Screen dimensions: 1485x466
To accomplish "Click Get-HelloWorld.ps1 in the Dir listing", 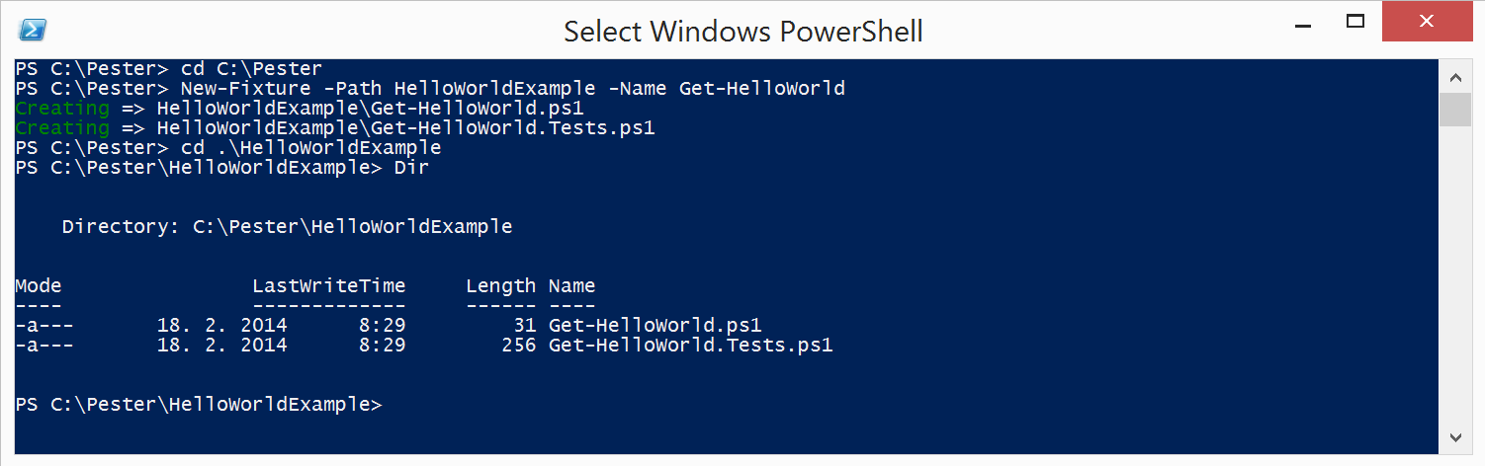I will tap(655, 326).
